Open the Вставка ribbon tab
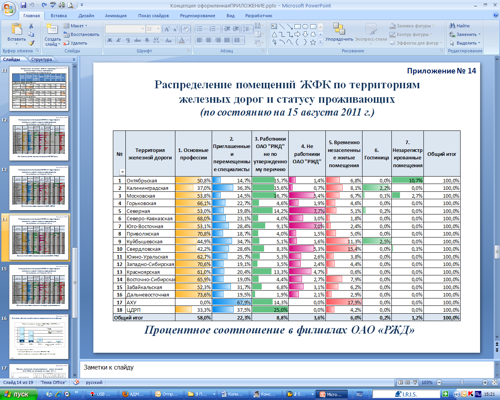 [59, 16]
